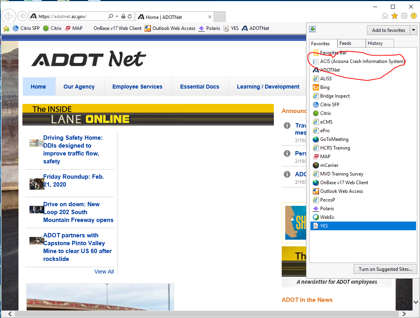Open Learning / Development menu
The width and height of the screenshot is (420, 318).
(268, 87)
